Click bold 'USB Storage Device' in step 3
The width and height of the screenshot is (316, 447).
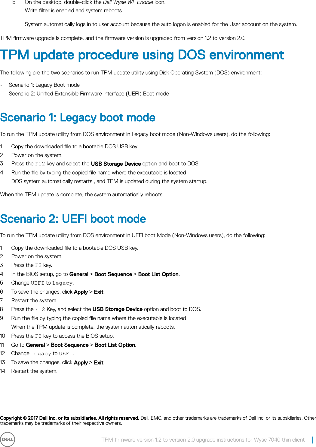click(116, 164)
